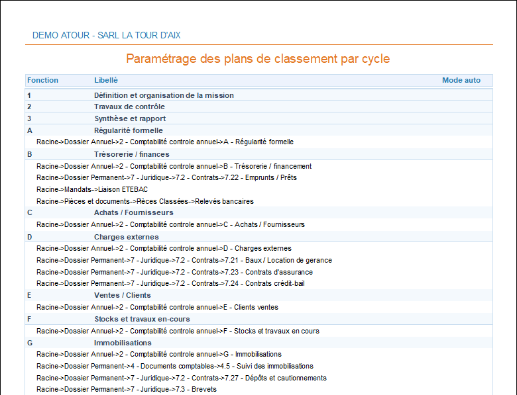This screenshot has height=395, width=517.
Task: Open the path ending in Relevés bancaires
Action: (144, 201)
